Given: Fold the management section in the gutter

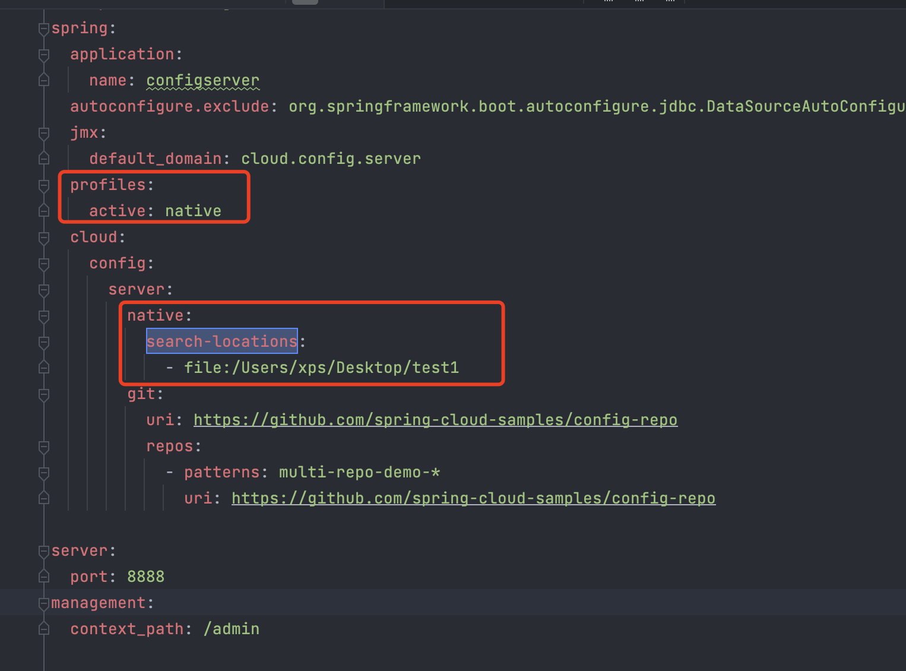Looking at the screenshot, I should 43,603.
